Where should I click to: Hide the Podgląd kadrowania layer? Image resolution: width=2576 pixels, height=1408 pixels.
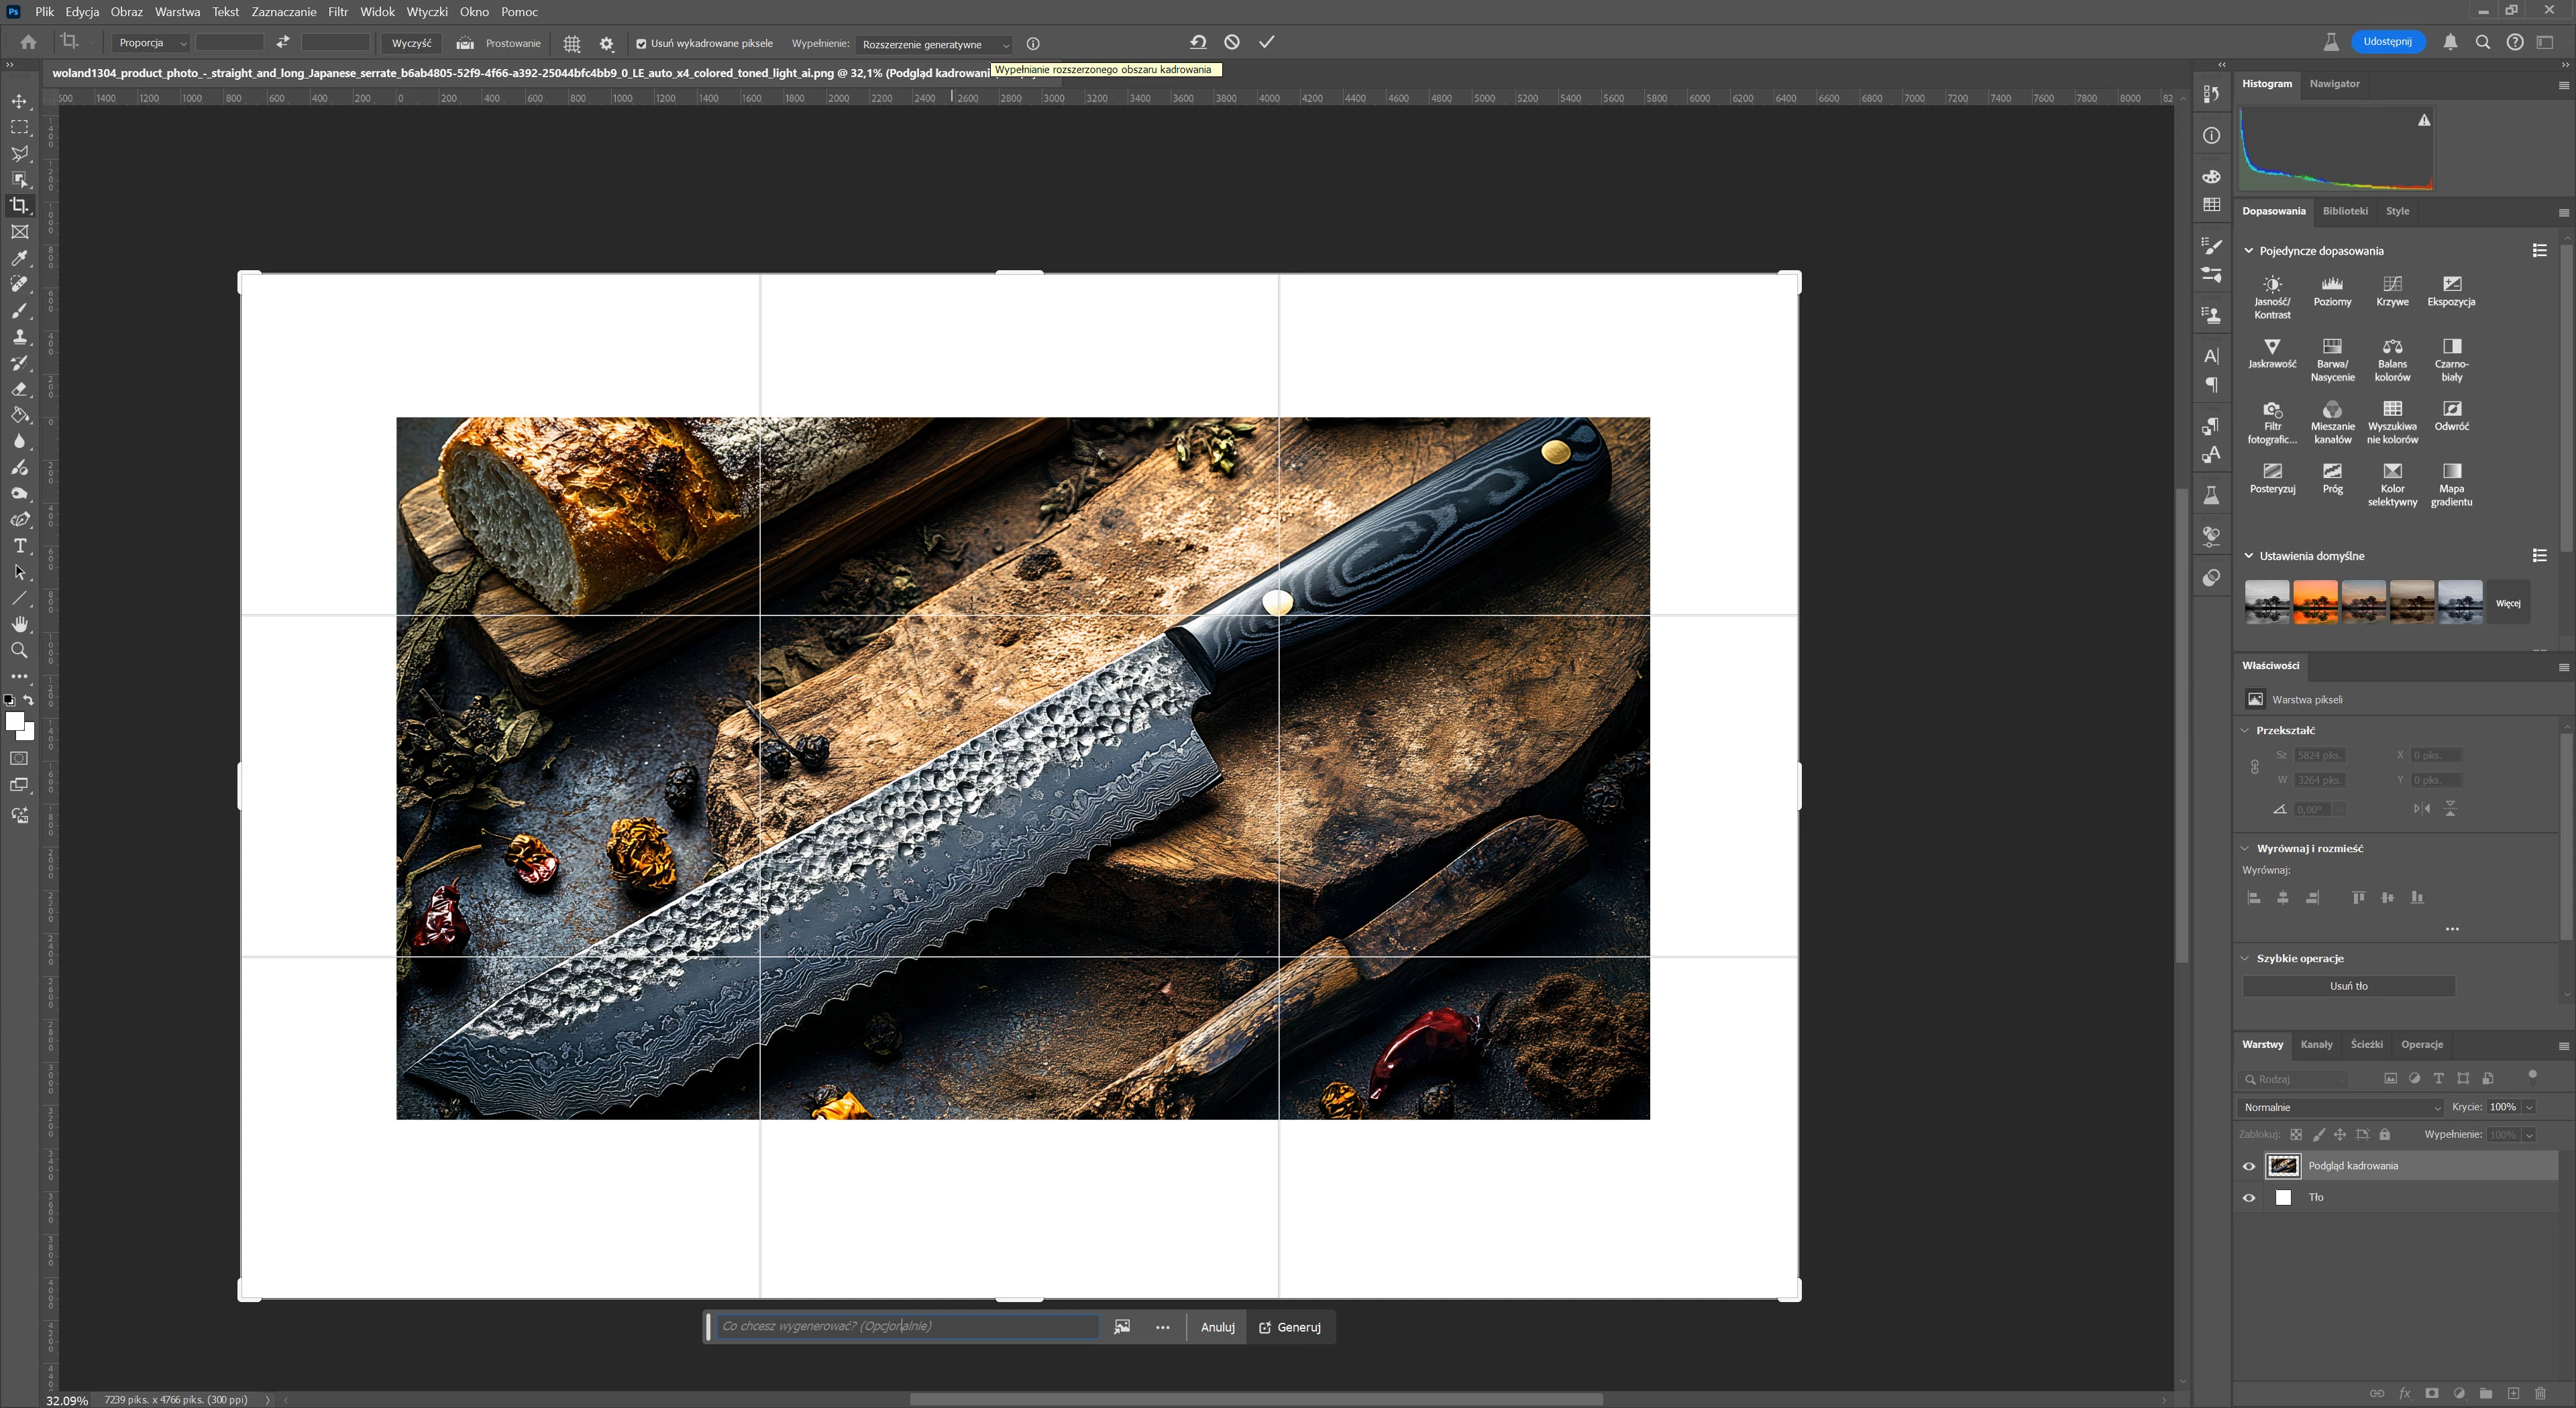click(2249, 1166)
